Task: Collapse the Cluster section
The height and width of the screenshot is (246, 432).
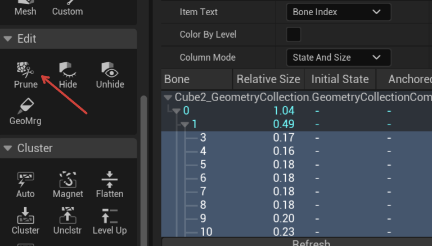Action: point(8,148)
